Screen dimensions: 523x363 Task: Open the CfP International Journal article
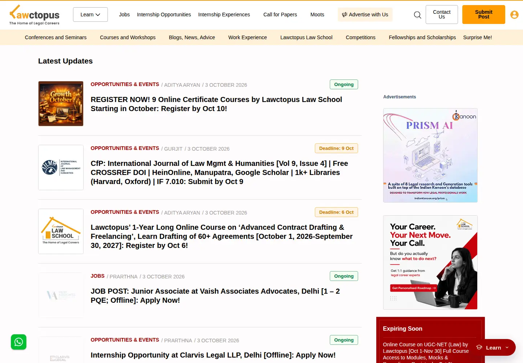[x=219, y=172]
